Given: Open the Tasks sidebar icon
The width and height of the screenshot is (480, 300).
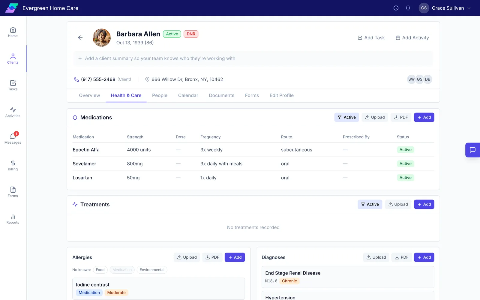Looking at the screenshot, I should 13,85.
